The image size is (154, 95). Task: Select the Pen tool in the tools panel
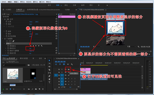coord(49,76)
